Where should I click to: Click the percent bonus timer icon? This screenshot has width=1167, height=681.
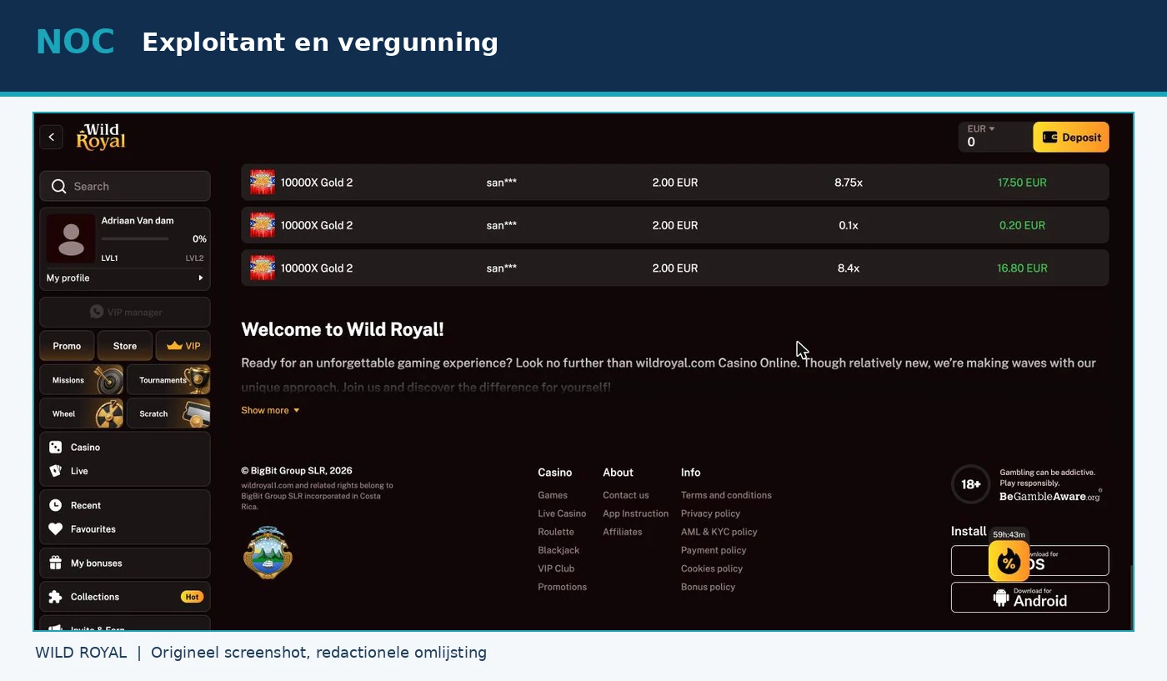[1009, 561]
